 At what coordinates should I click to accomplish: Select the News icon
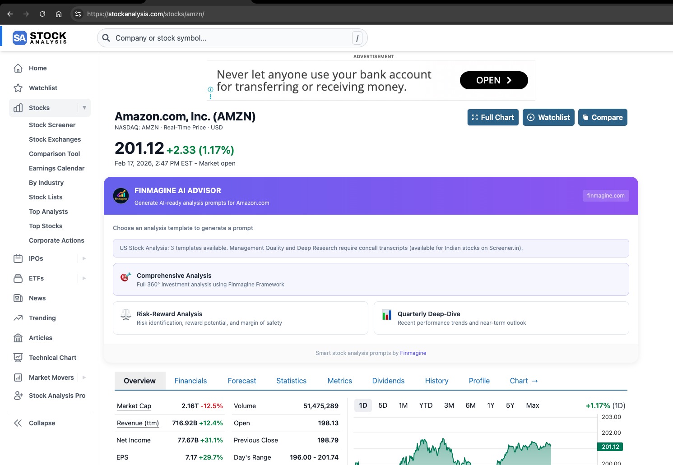(x=18, y=298)
